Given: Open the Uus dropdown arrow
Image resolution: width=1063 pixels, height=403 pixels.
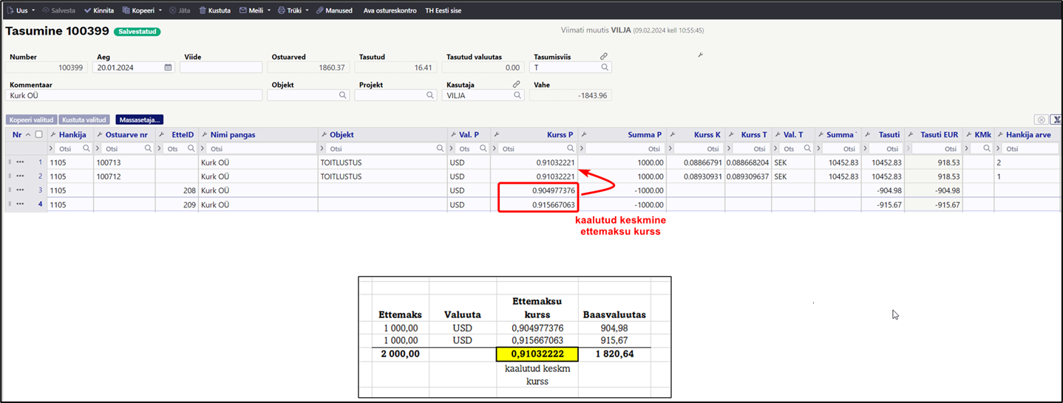Looking at the screenshot, I should (x=33, y=11).
